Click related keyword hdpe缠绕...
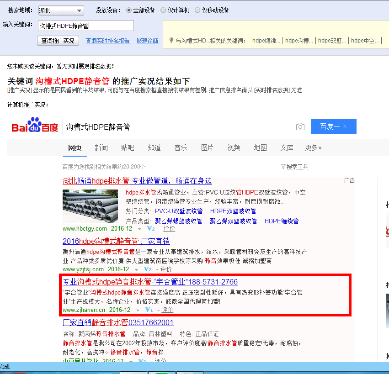The height and width of the screenshot is (374, 389). click(266, 41)
